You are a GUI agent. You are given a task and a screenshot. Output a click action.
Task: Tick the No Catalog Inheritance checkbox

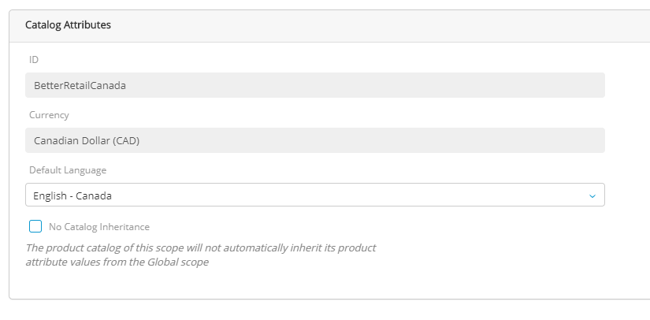point(35,226)
